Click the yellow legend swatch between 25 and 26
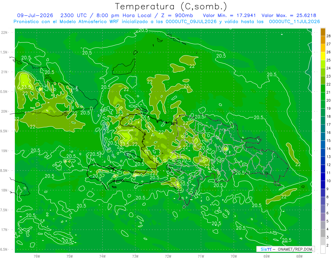336x260 pixels. (323, 56)
